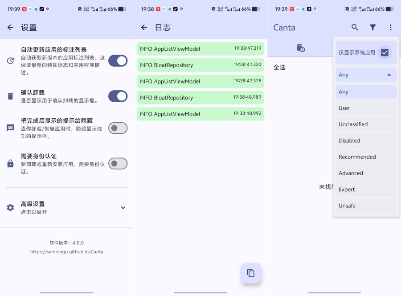This screenshot has width=401, height=296.
Task: Click the auto-update refresh clock icon
Action: [x=10, y=61]
